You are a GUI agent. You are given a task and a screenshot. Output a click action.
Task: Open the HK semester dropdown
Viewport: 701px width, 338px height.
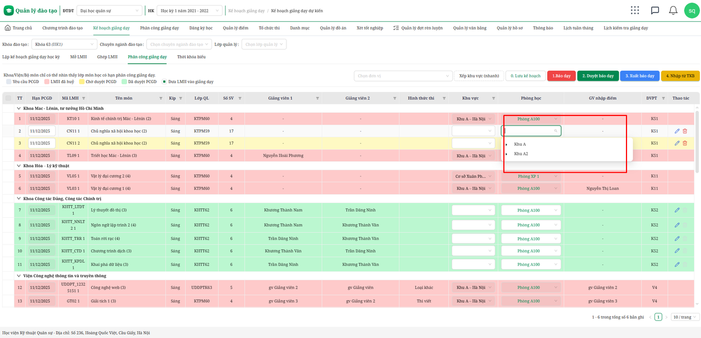(x=190, y=10)
